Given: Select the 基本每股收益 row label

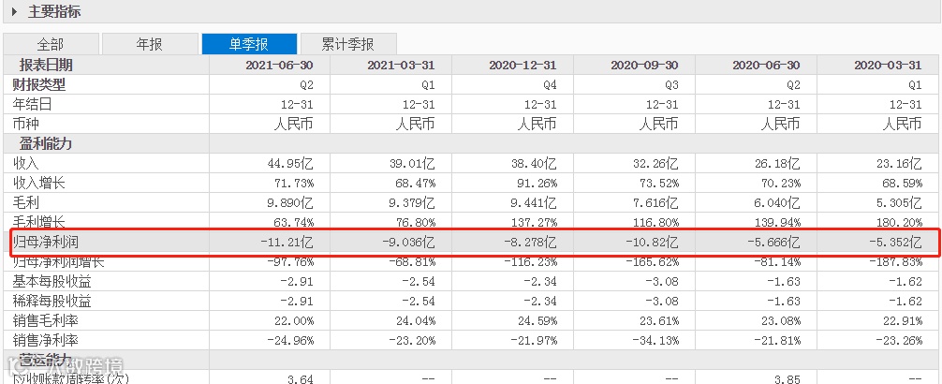Looking at the screenshot, I should tap(52, 281).
